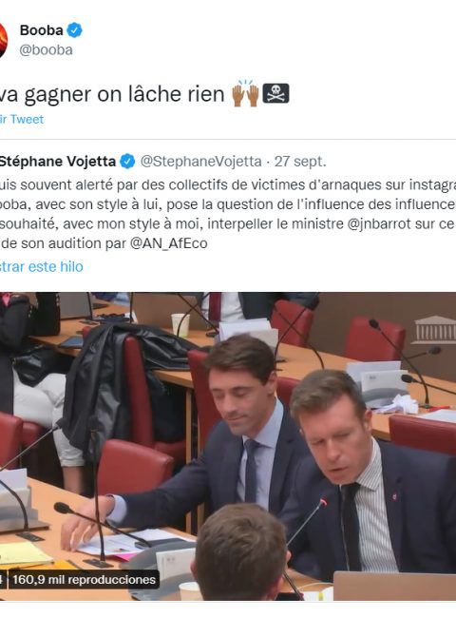Play the embedded parliament video
Viewport: 456px width, 618px height.
tap(228, 446)
